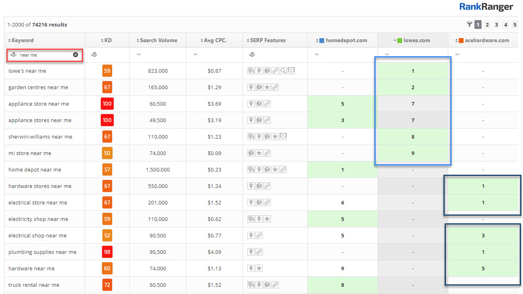Sort by lowes.com ranking column

coord(416,40)
